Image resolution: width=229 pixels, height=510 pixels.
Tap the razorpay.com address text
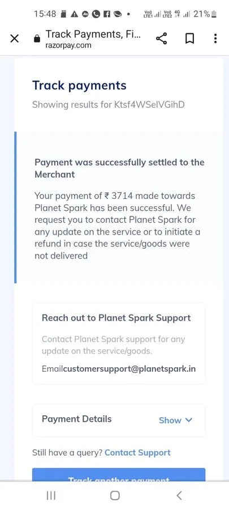click(x=68, y=45)
